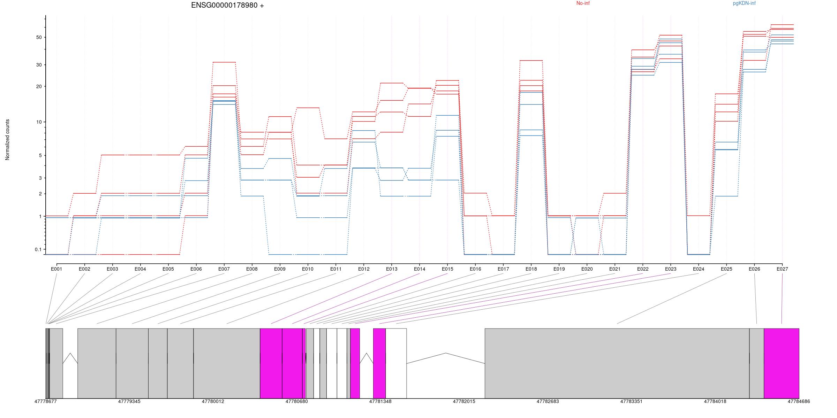Click the No-inf legend label
Viewport: 837px width, 418px height.
click(583, 3)
